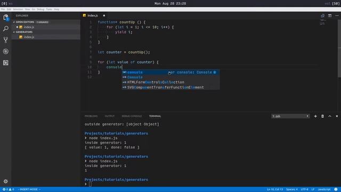Click line number 7 in the gutter

[90, 52]
